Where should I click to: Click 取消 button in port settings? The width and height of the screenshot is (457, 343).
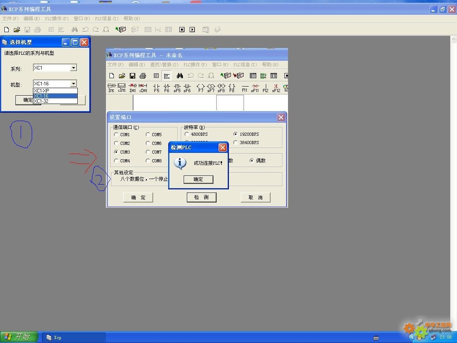coord(255,197)
